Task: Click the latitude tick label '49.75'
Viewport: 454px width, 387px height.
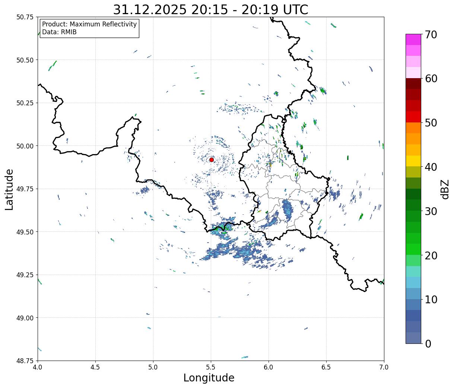Action: 25,189
